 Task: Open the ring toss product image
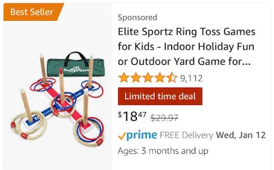pos(57,98)
